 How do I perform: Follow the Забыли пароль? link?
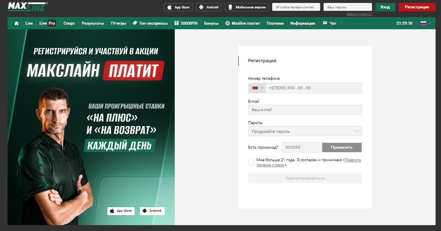point(359,14)
